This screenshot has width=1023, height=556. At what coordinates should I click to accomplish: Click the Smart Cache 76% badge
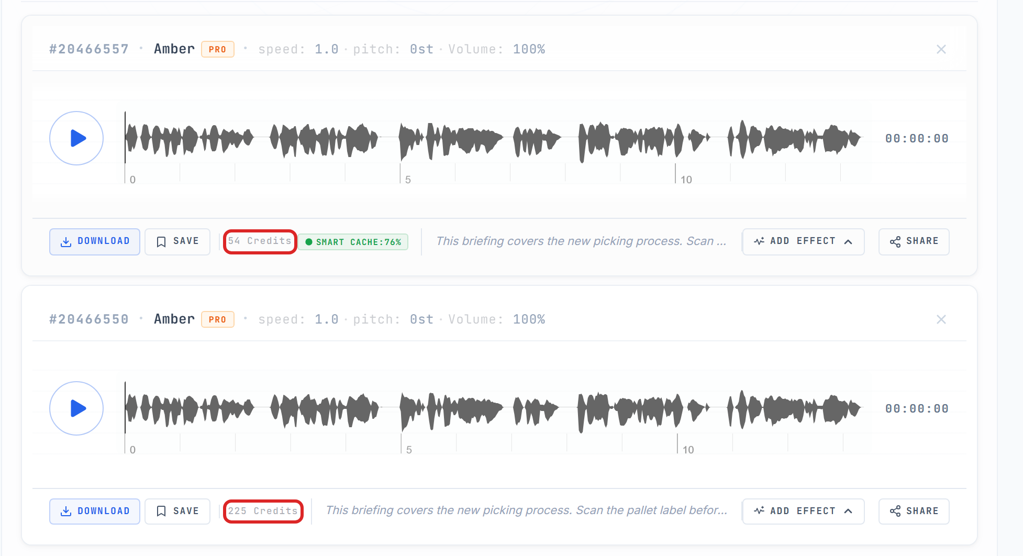pos(353,242)
